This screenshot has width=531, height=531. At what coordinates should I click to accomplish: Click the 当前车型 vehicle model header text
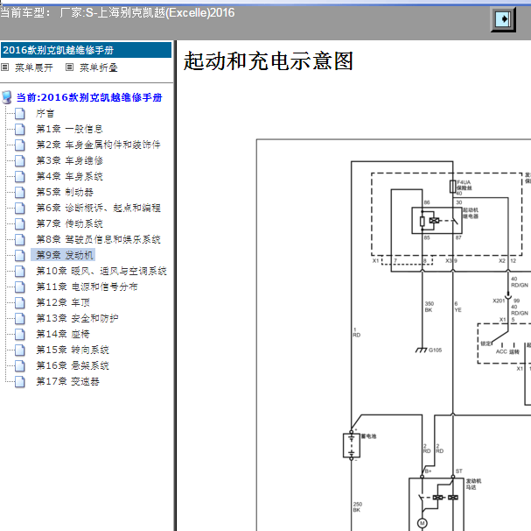117,13
